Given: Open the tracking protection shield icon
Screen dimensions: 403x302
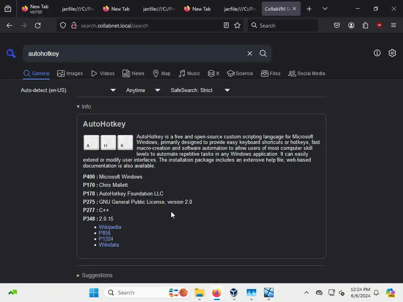Looking at the screenshot, I should (63, 26).
